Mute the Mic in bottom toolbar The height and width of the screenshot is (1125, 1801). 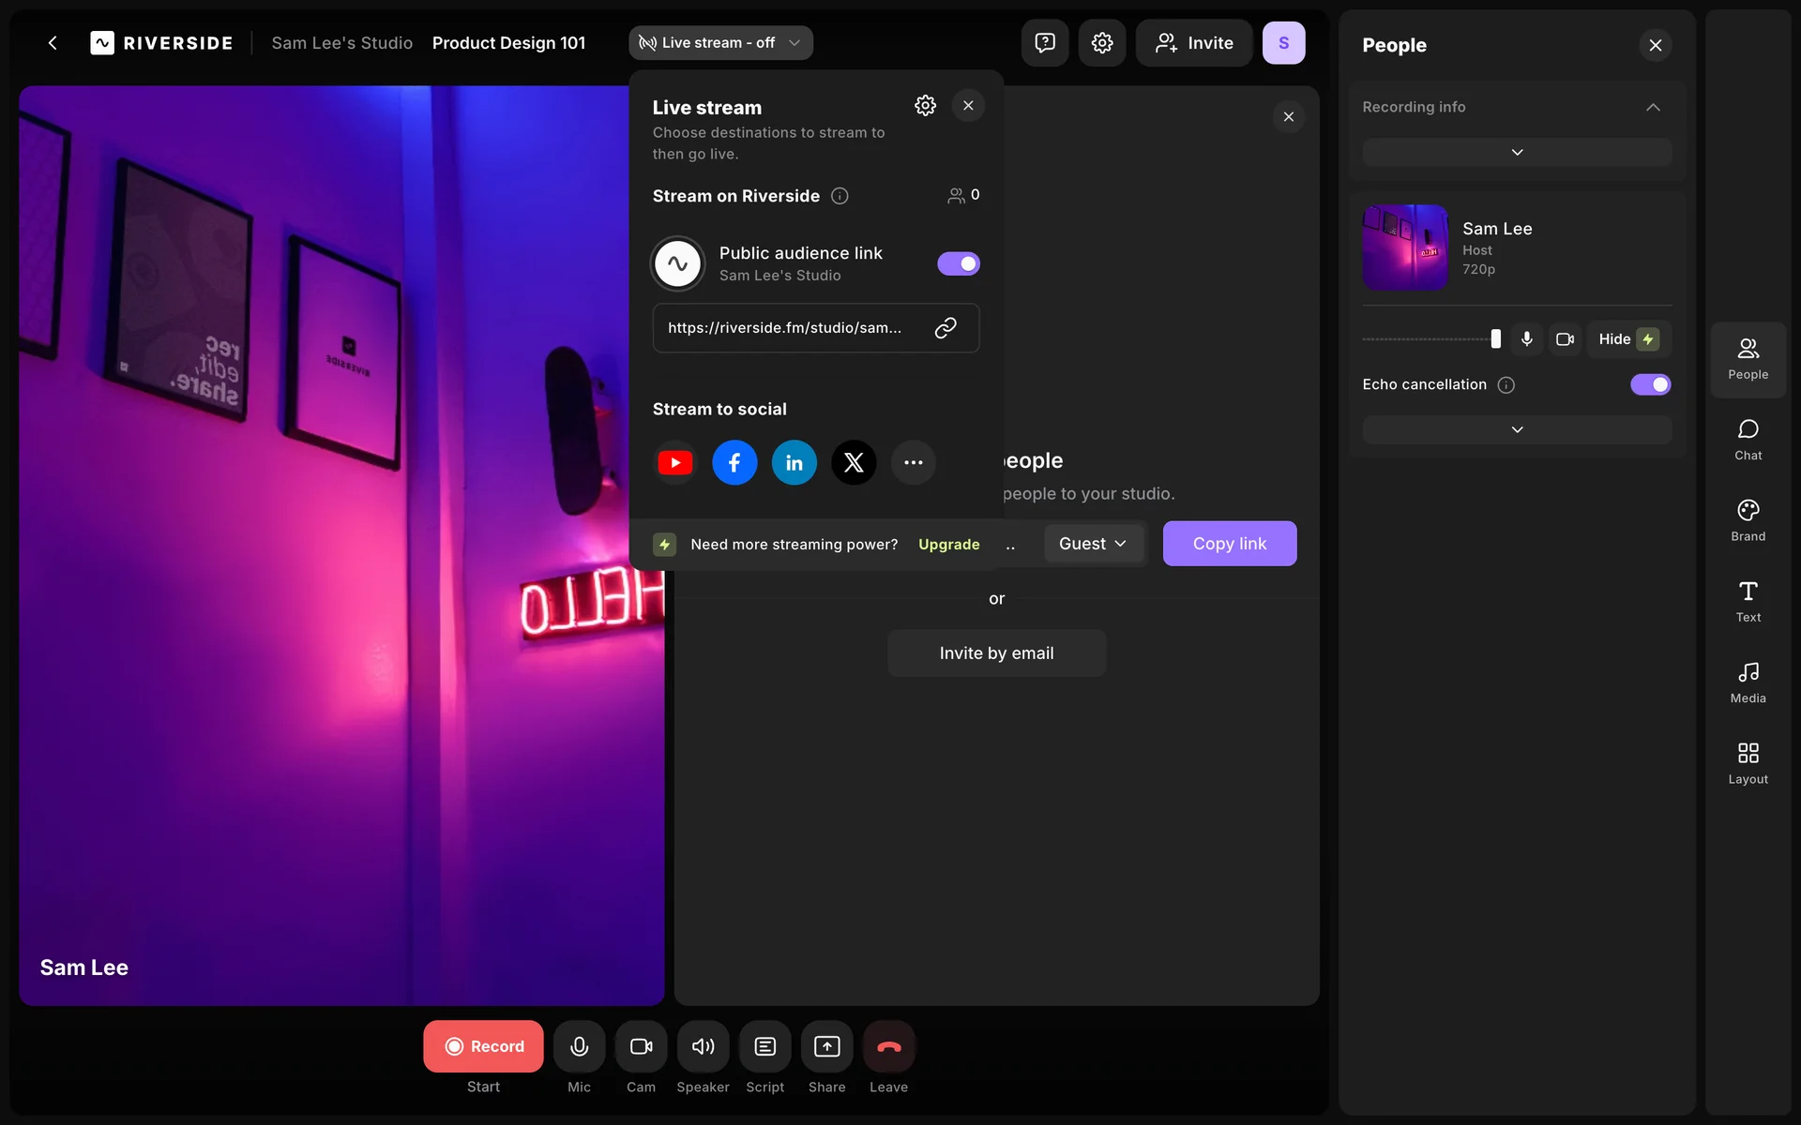tap(579, 1046)
